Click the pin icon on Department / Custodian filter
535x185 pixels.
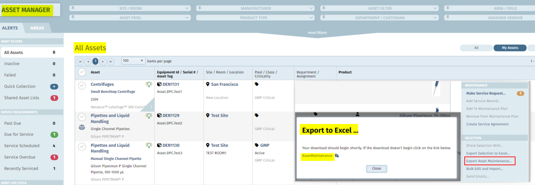(x=324, y=17)
